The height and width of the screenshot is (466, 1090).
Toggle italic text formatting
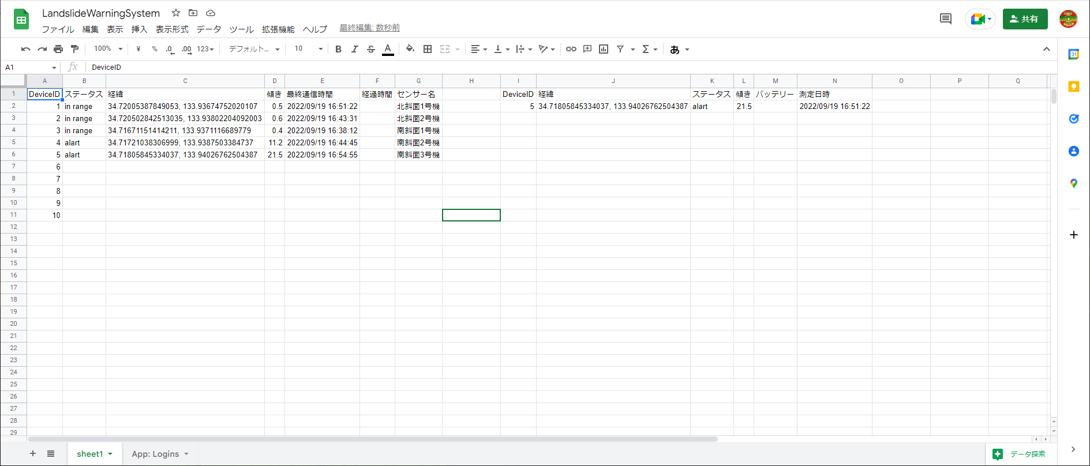[354, 49]
